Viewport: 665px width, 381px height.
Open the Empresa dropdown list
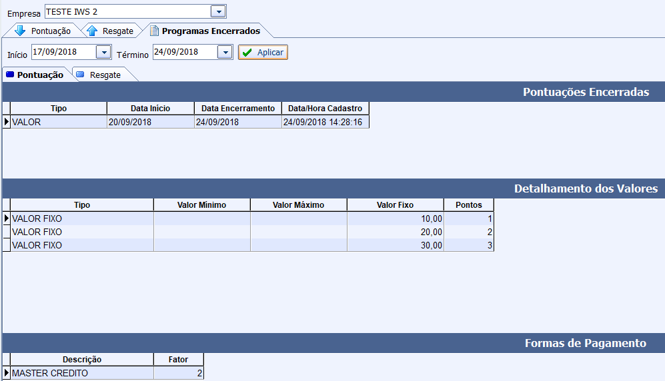pyautogui.click(x=218, y=11)
